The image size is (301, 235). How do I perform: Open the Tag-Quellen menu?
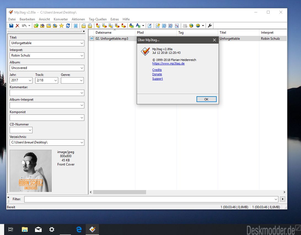tap(98, 19)
